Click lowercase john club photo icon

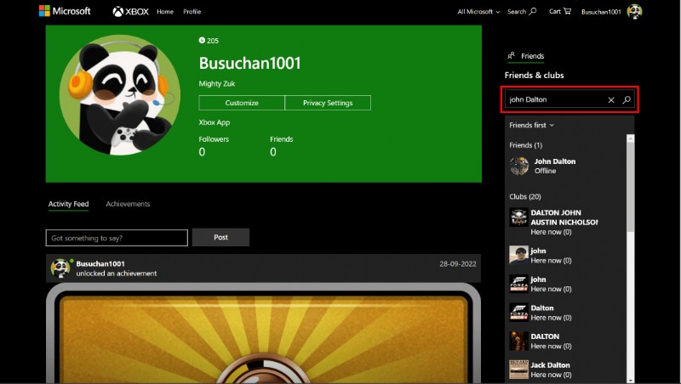pyautogui.click(x=518, y=255)
